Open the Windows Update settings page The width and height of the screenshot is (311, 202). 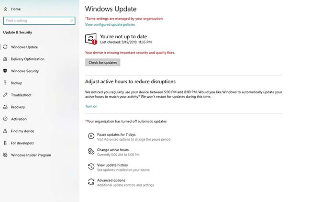click(24, 47)
